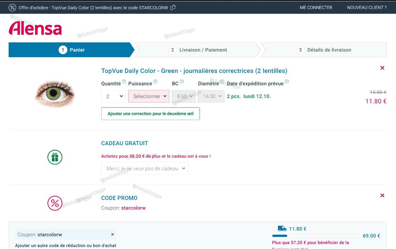Click the free shipping progress bar
This screenshot has height=249, width=396.
316,236
